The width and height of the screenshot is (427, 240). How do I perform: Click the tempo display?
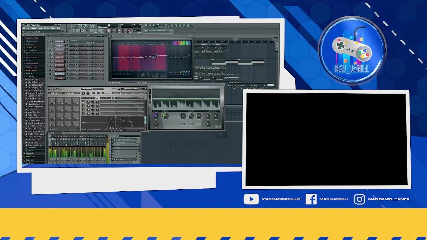coord(93,30)
